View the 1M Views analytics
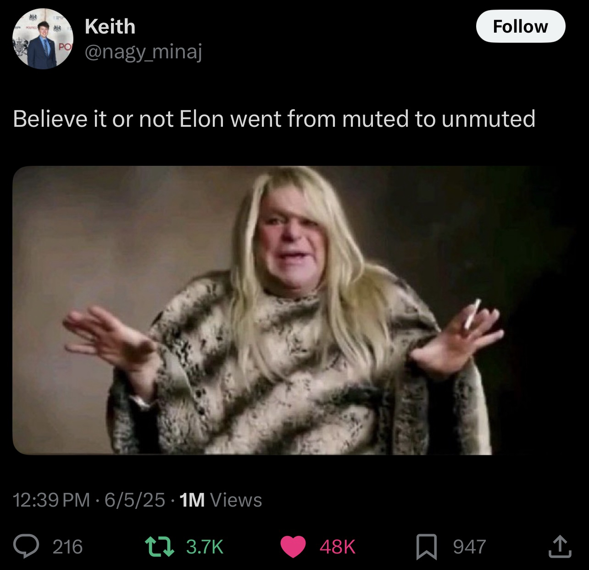Viewport: 589px width, 570px height. [221, 500]
